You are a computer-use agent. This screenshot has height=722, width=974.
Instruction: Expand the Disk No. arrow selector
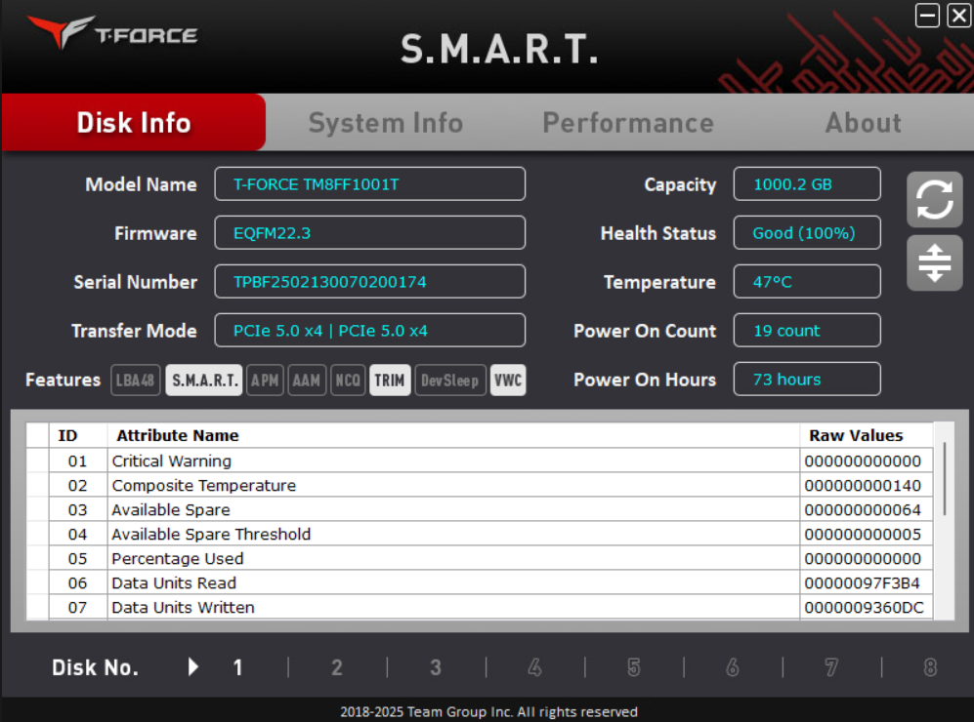pyautogui.click(x=192, y=667)
